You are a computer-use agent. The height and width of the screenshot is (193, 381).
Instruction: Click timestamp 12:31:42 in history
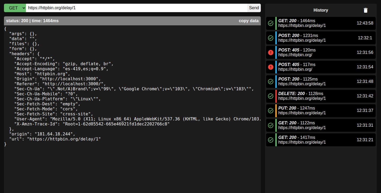[x=365, y=96]
